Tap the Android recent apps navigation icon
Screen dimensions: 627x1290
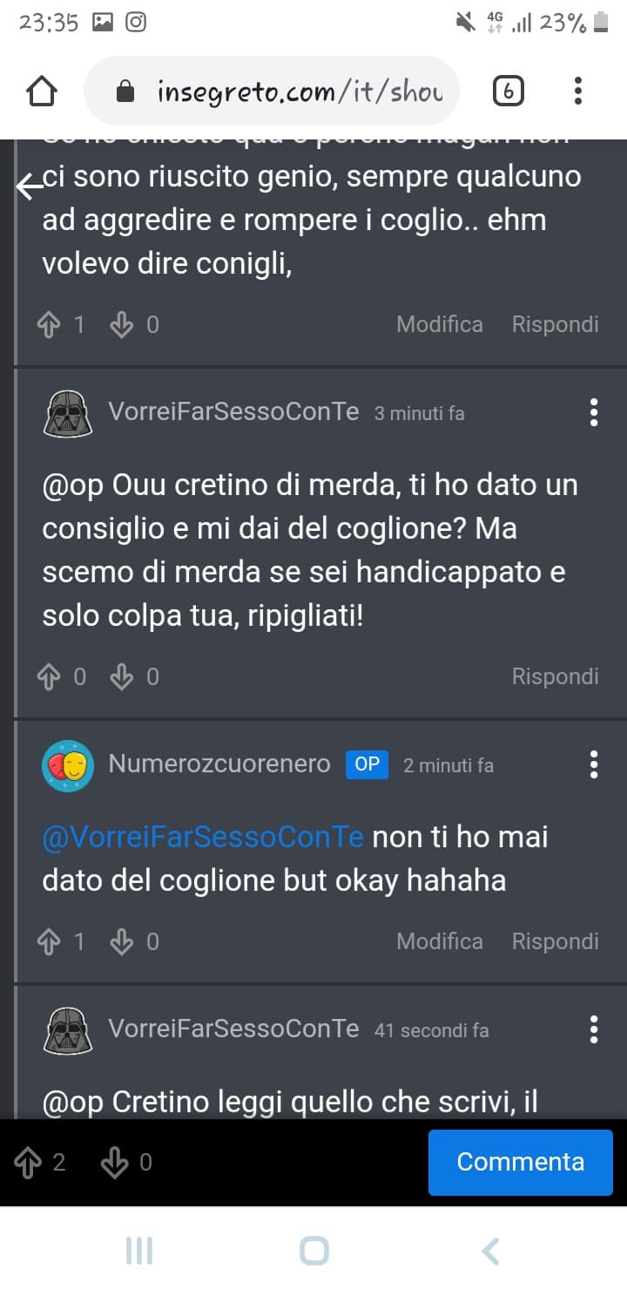pos(139,1251)
